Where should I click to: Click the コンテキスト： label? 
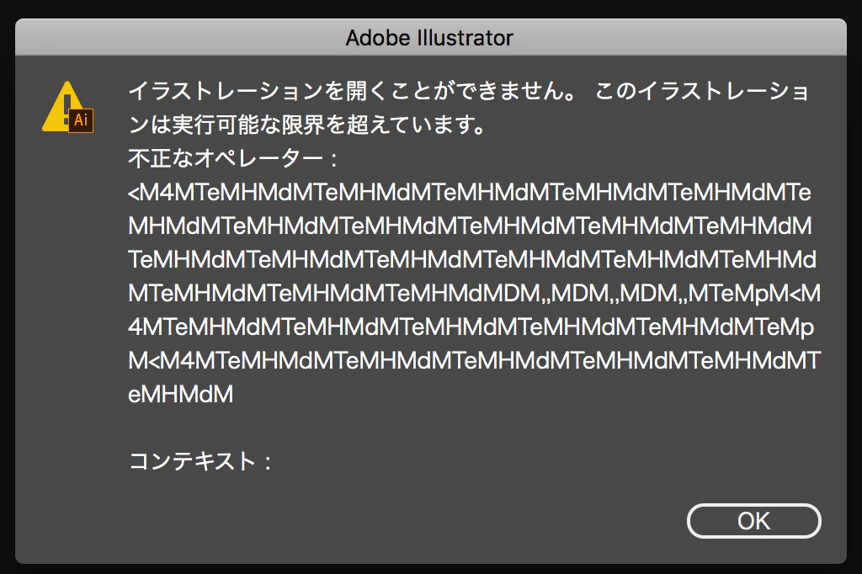[x=200, y=461]
